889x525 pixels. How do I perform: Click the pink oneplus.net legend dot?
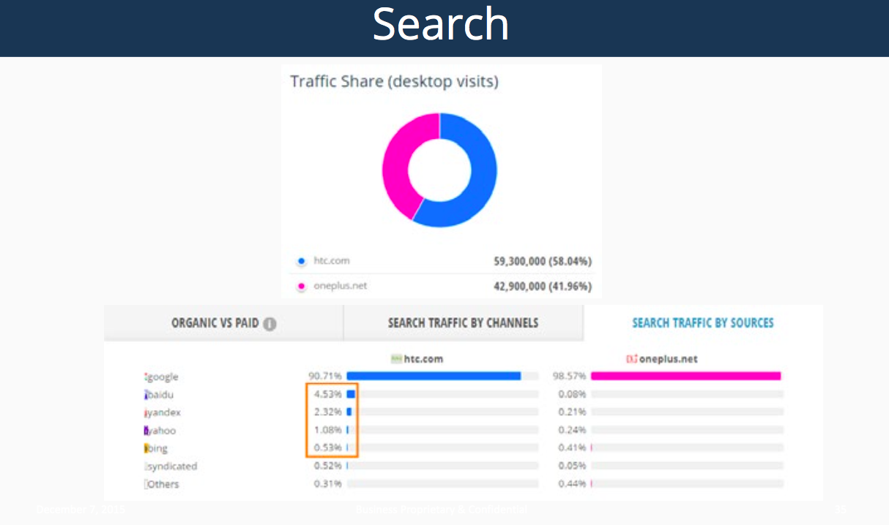point(301,287)
